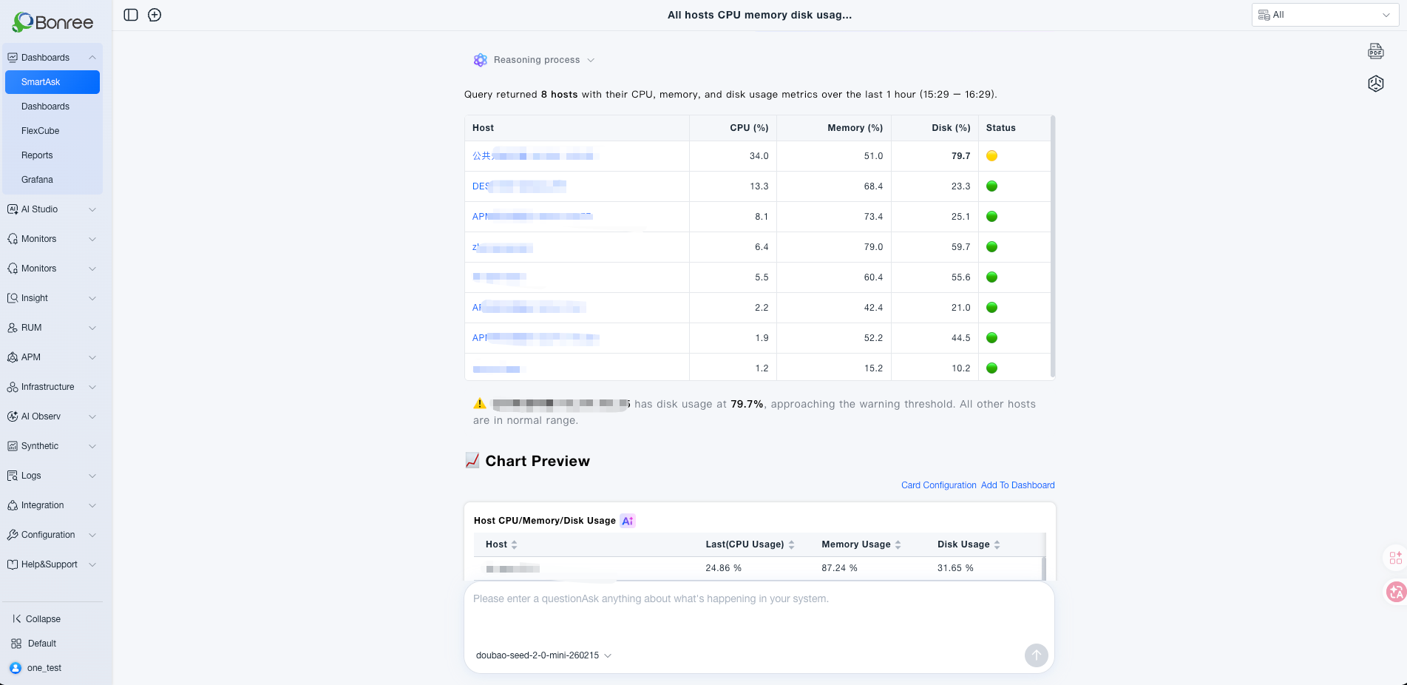Sort by Disk Usage column

click(x=997, y=544)
